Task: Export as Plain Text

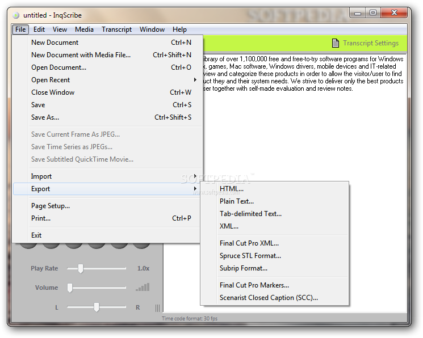Action: pyautogui.click(x=275, y=201)
